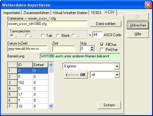Open the Zusammenführen tab

pyautogui.click(x=36, y=13)
